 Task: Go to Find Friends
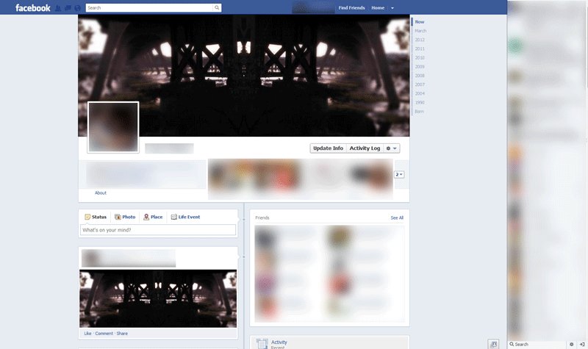(x=351, y=8)
